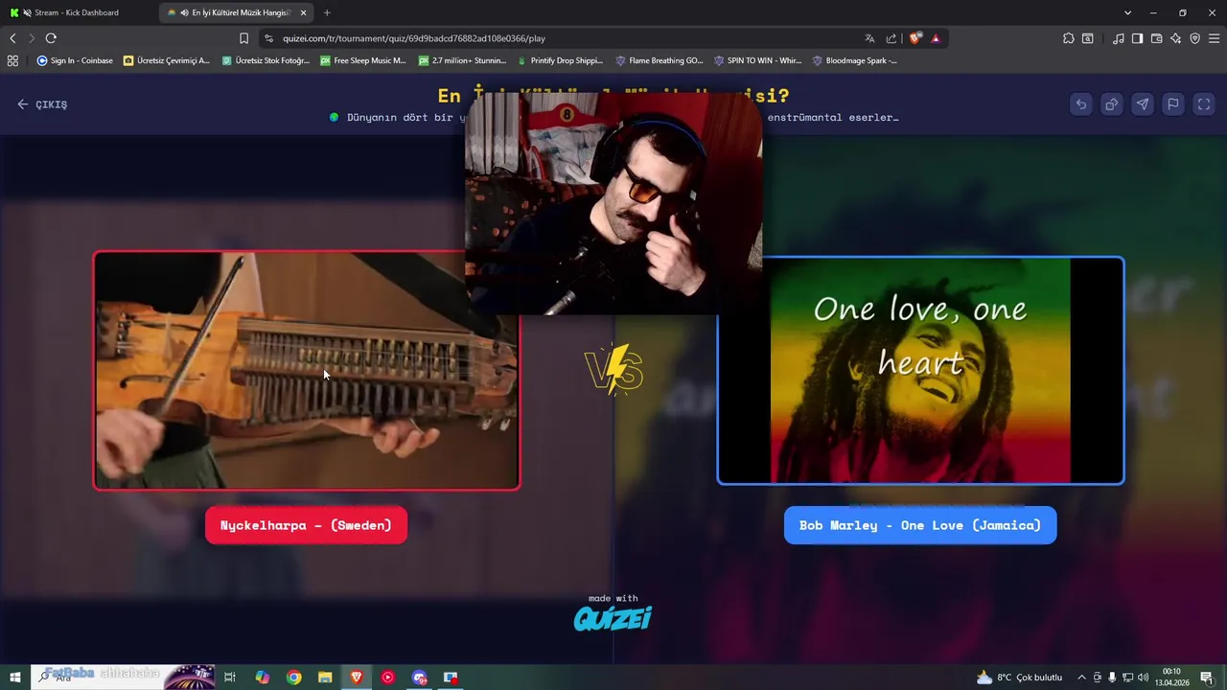The height and width of the screenshot is (690, 1227).
Task: Click the ÇIKIŞ exit button
Action: [42, 104]
